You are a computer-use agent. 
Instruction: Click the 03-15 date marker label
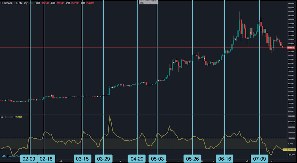point(82,159)
